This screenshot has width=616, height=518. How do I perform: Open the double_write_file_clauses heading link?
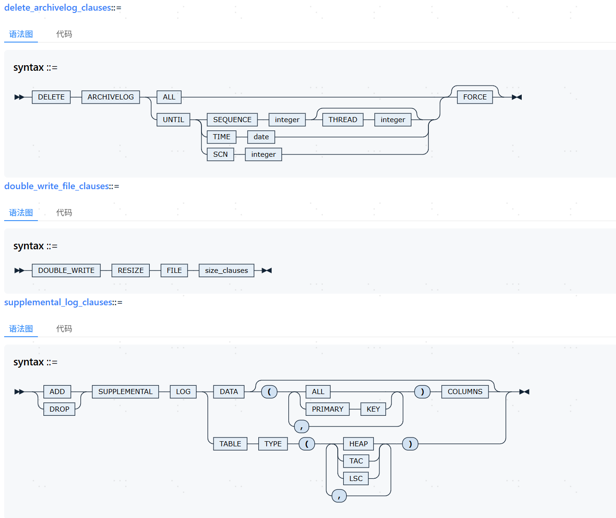click(56, 186)
